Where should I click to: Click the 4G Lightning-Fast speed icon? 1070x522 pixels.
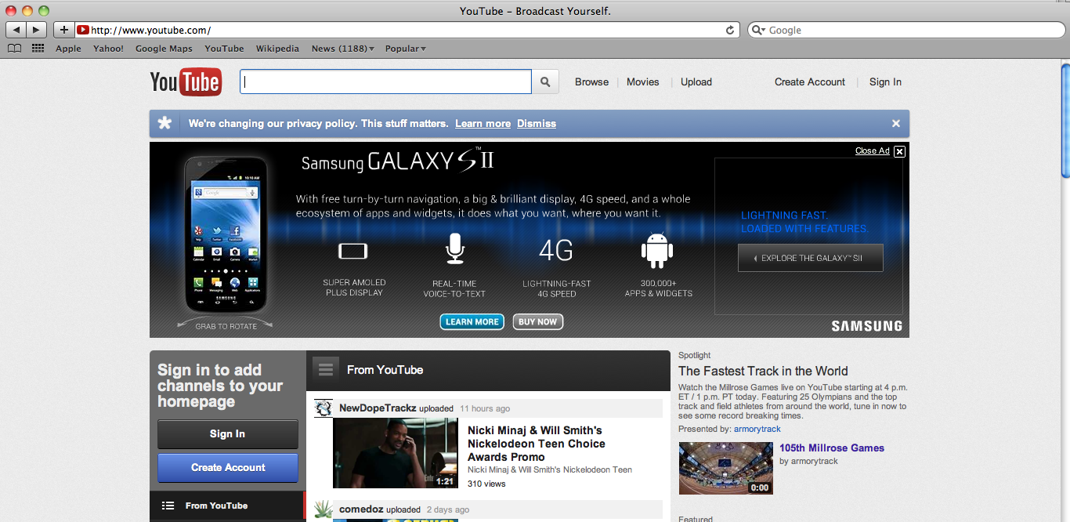tap(556, 251)
